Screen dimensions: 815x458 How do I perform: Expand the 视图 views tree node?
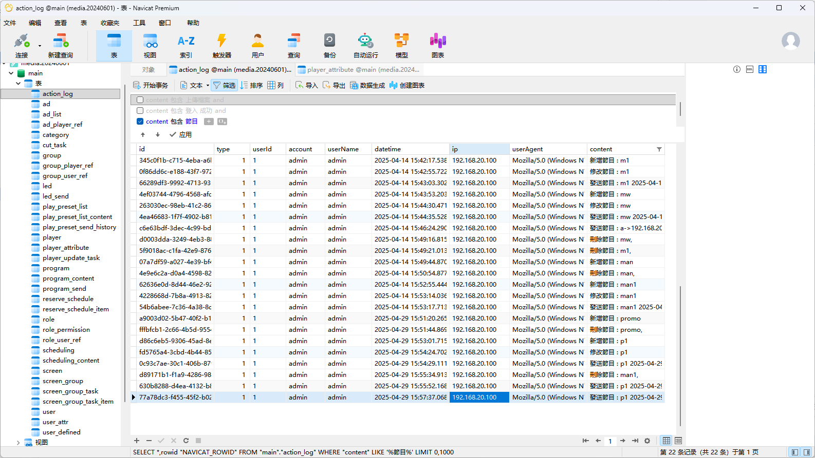pyautogui.click(x=18, y=442)
